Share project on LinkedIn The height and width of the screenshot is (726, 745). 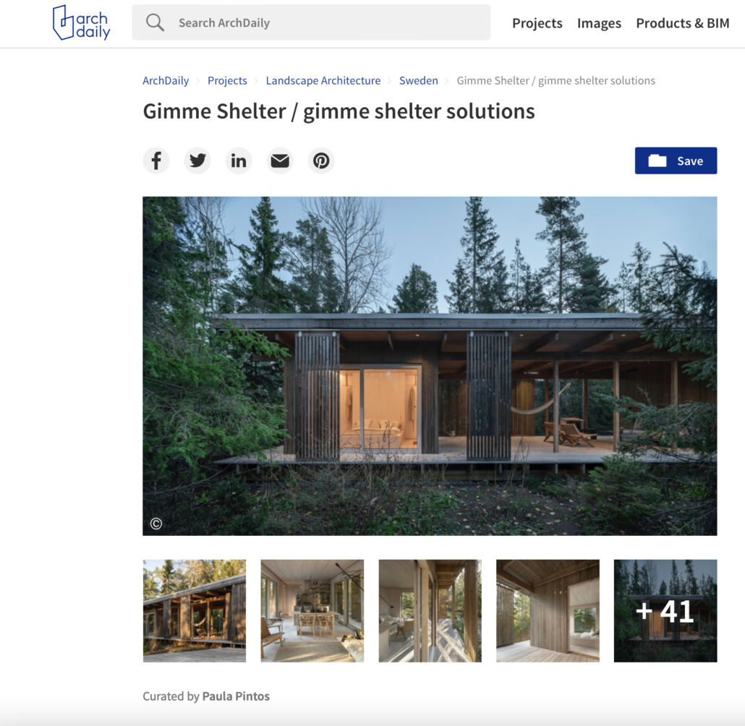point(239,161)
